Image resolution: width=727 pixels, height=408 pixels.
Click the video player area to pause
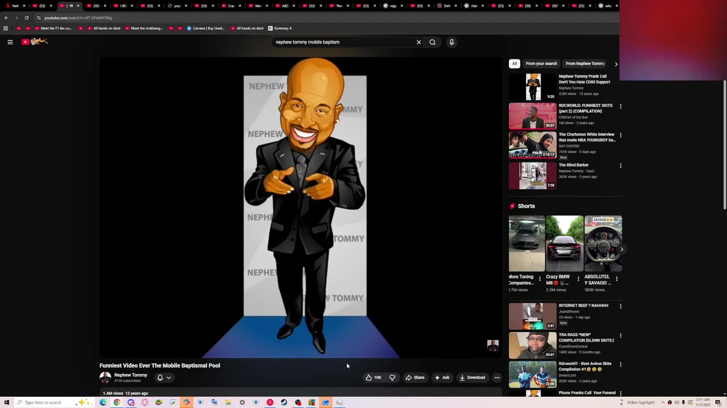(x=301, y=207)
